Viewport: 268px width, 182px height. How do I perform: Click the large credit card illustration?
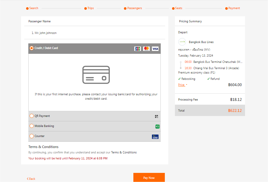pyautogui.click(x=96, y=75)
